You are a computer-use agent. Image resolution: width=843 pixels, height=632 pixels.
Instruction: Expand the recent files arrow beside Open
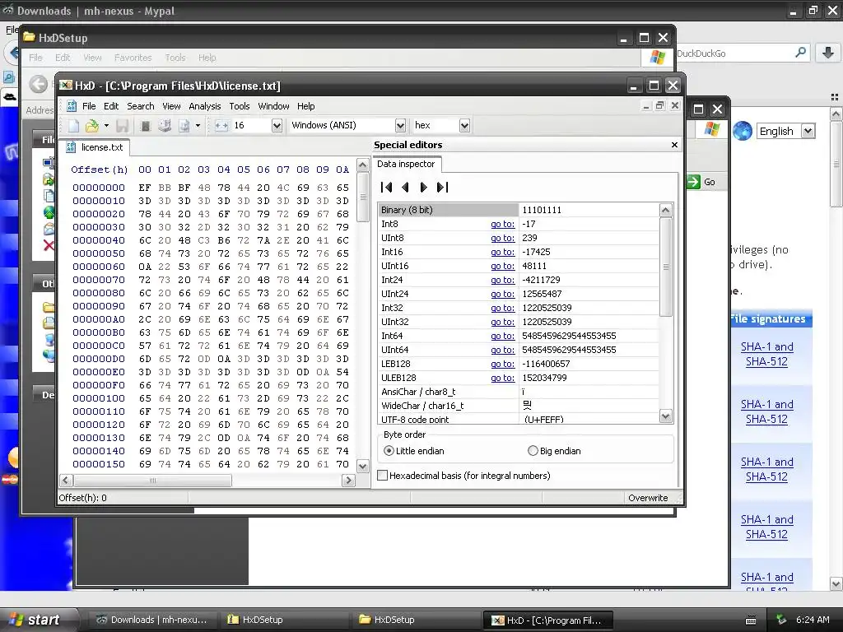click(106, 126)
